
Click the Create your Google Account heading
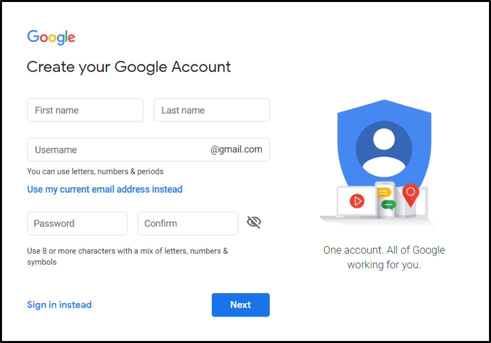(128, 67)
